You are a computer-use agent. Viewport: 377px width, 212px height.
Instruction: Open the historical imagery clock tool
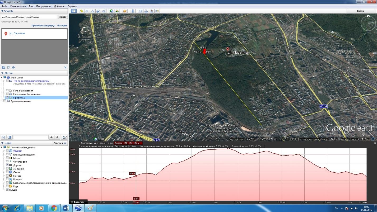pyautogui.click(x=111, y=11)
